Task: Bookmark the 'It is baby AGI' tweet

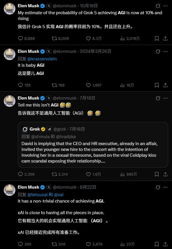Action: coord(157,85)
